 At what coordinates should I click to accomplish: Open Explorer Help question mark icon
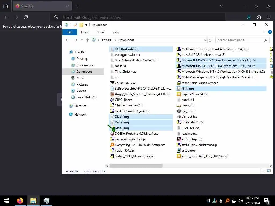pos(270,32)
